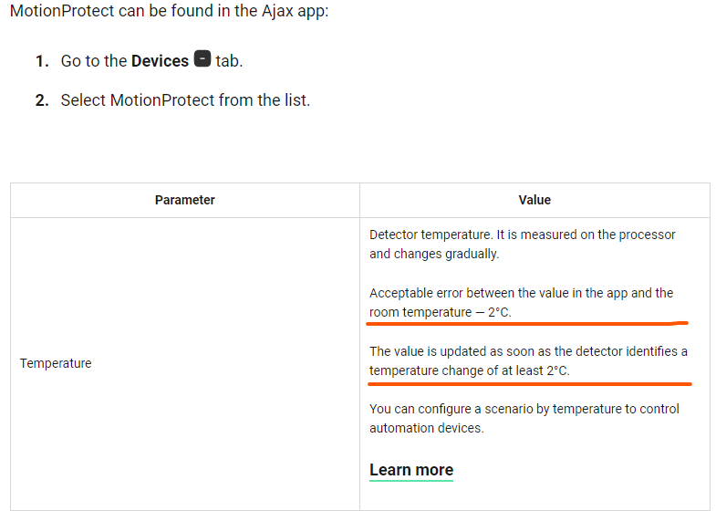716x511 pixels.
Task: Click 'Select MotionProtect from the list' step
Action: (185, 100)
